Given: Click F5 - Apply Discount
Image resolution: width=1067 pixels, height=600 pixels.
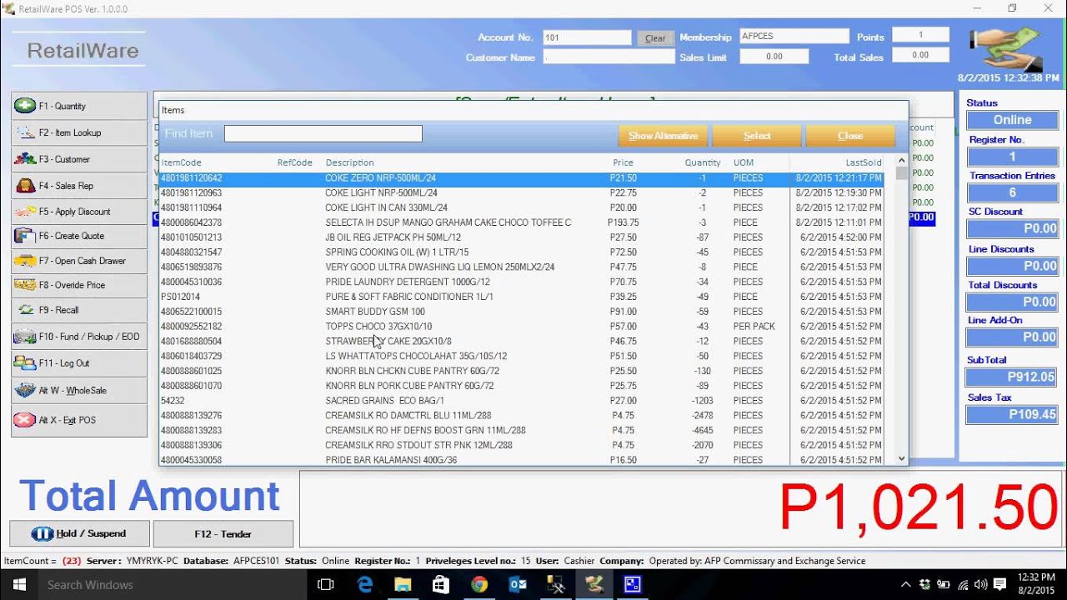Looking at the screenshot, I should click(79, 212).
